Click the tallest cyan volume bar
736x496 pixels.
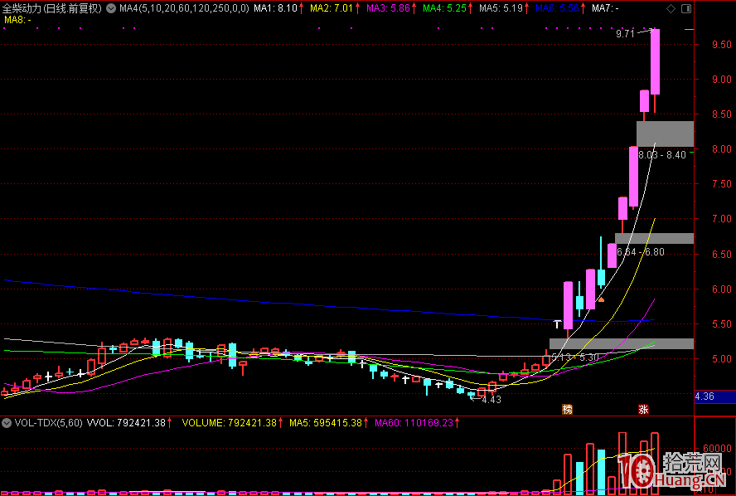[601, 472]
